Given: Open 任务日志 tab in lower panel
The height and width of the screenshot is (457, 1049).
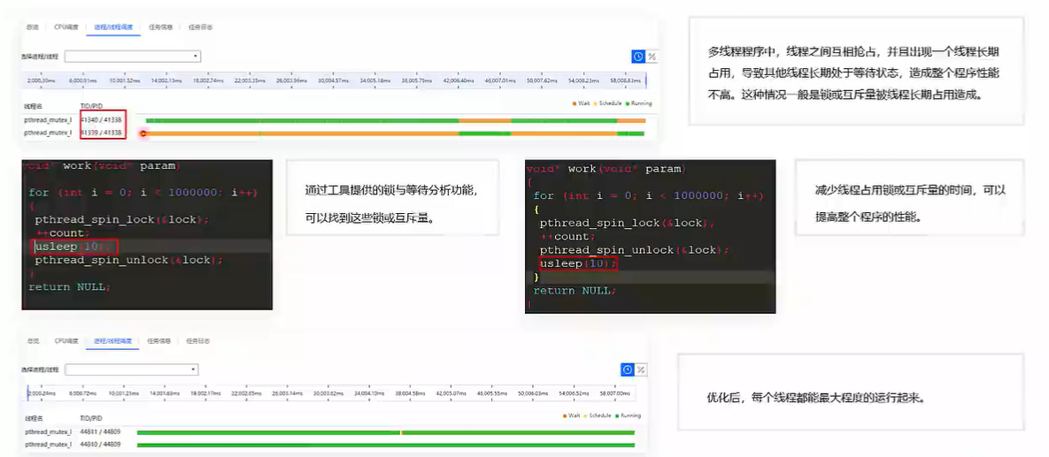Looking at the screenshot, I should coord(198,340).
